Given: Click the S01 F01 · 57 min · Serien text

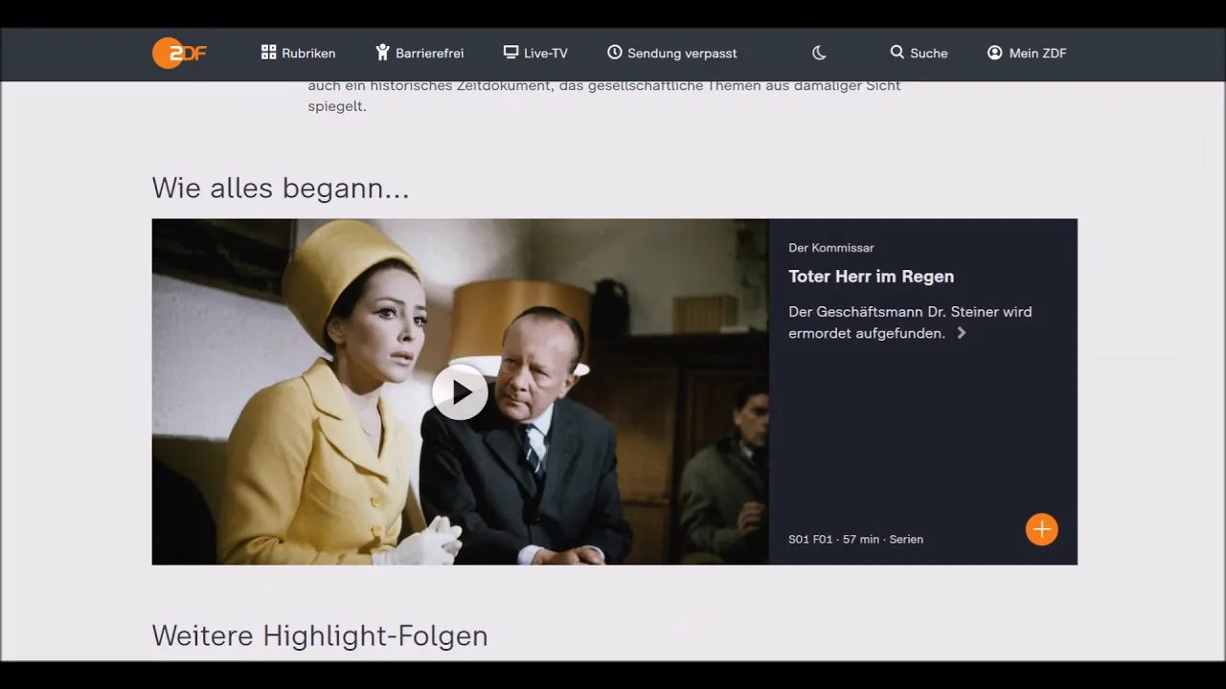Looking at the screenshot, I should pyautogui.click(x=856, y=539).
